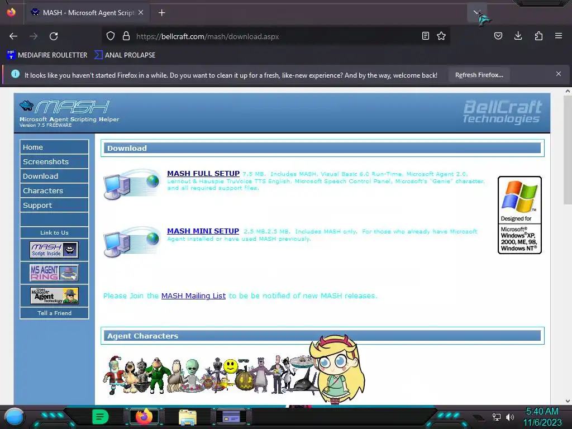This screenshot has width=572, height=429.
Task: Open the purple window app on taskbar
Action: (231, 417)
